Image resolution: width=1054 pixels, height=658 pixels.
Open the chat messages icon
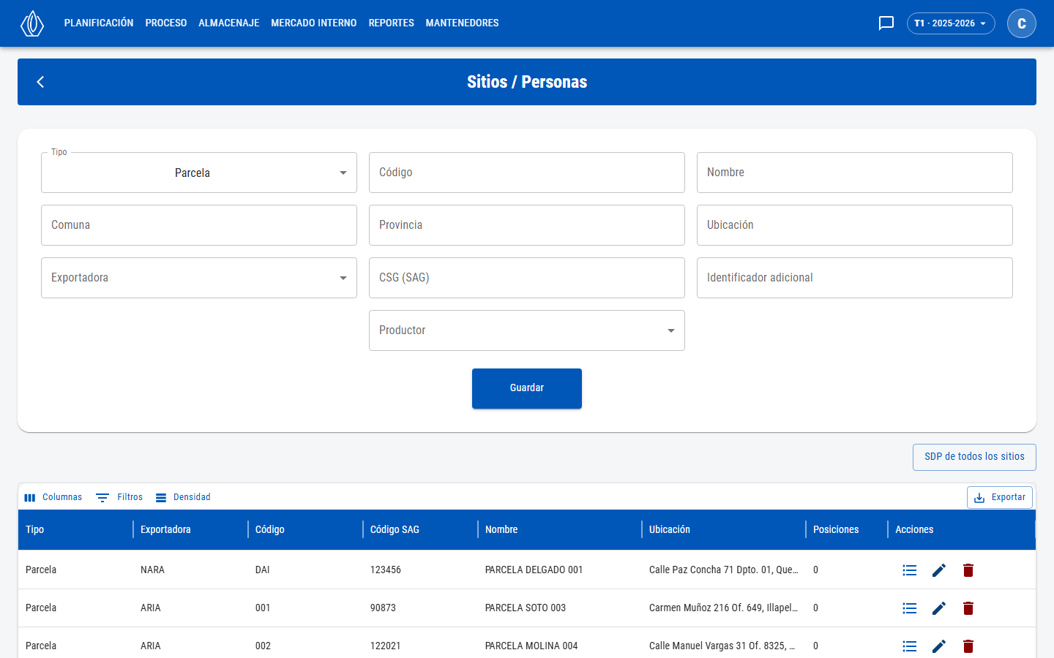(x=886, y=23)
